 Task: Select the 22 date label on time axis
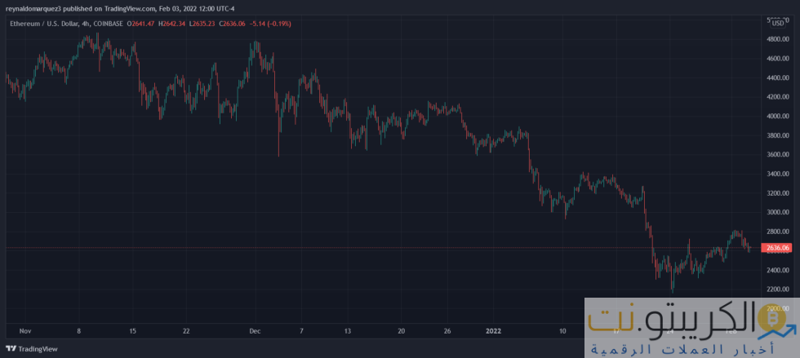(187, 331)
